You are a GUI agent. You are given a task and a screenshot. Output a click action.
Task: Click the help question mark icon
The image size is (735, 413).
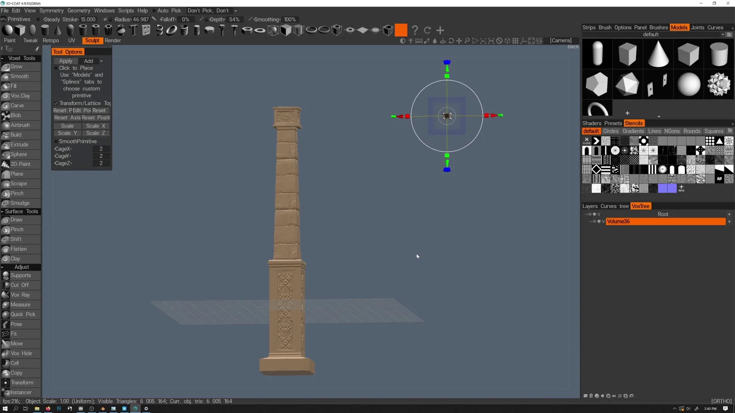414,30
